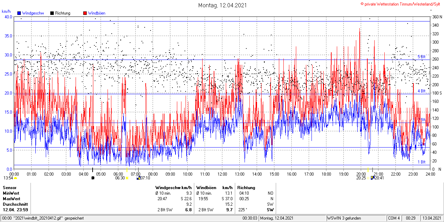Click the chart title Montag, 12.04.2021
444x222 pixels.
point(222,5)
